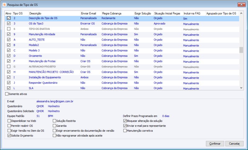Image resolution: width=248 pixels, height=150 pixels.
Task: Enable Ativo for ALTERACAO PROJETO row
Action: [9, 67]
